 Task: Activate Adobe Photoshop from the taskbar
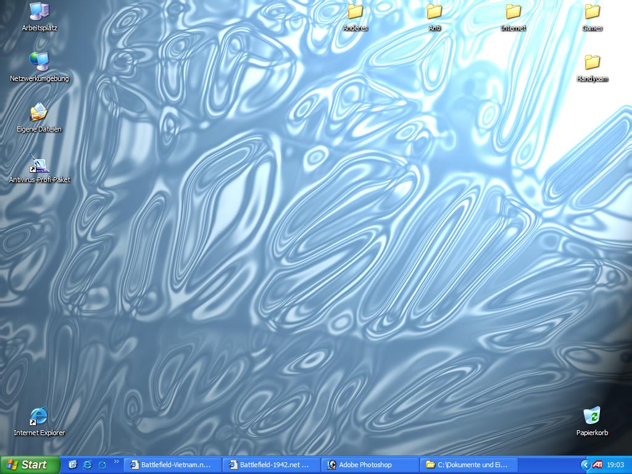tap(369, 465)
